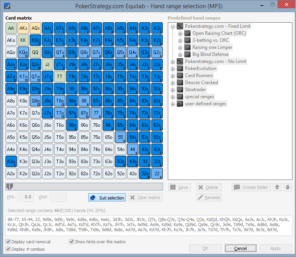
Task: Toggle QQ cell in card matrix
Action: tap(36, 52)
